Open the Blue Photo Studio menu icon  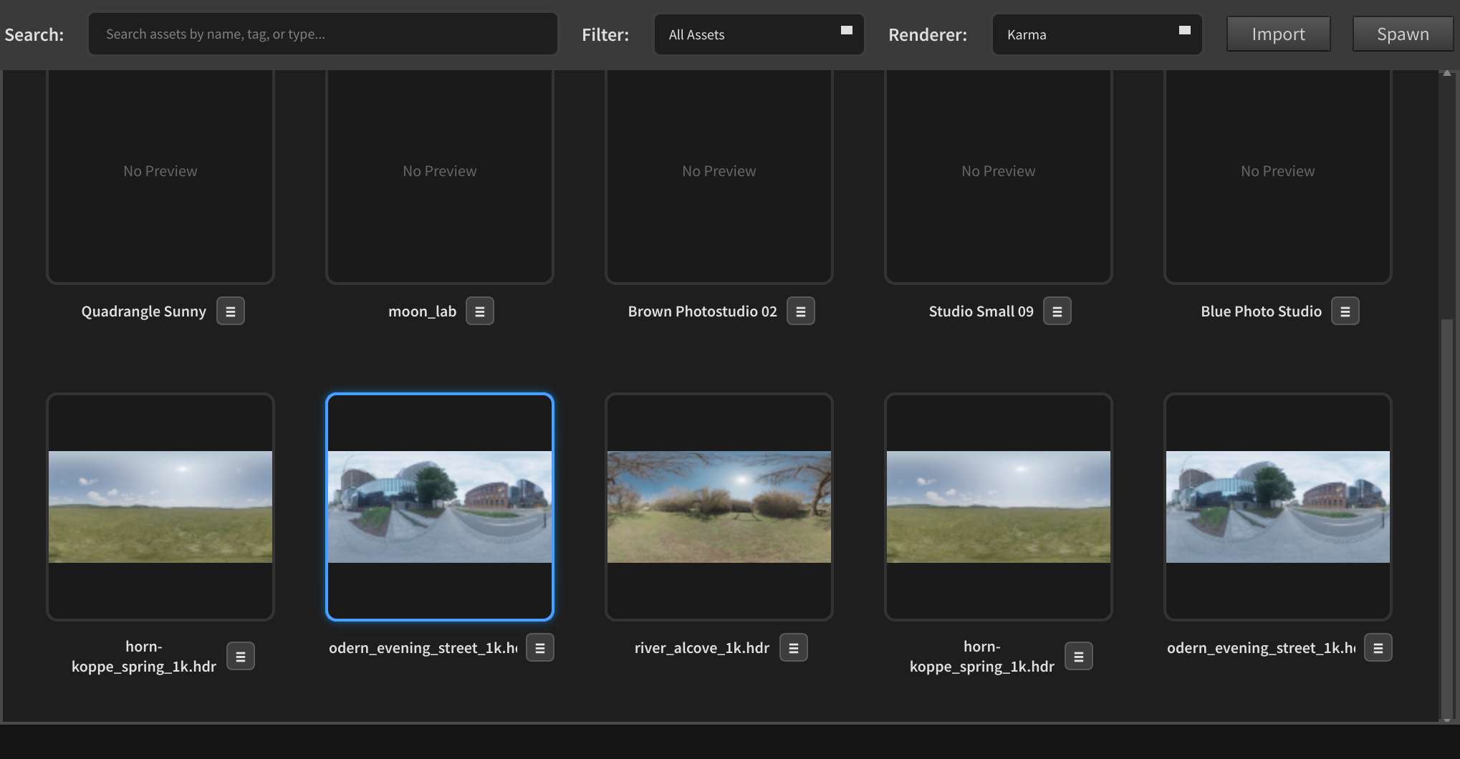click(x=1345, y=311)
